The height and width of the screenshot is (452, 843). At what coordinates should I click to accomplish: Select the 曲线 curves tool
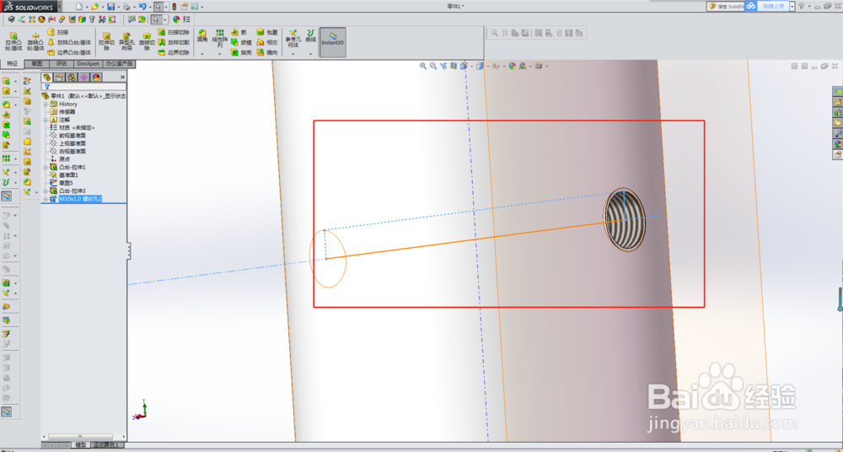[311, 36]
